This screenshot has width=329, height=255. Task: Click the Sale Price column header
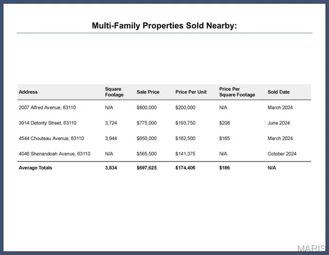148,92
